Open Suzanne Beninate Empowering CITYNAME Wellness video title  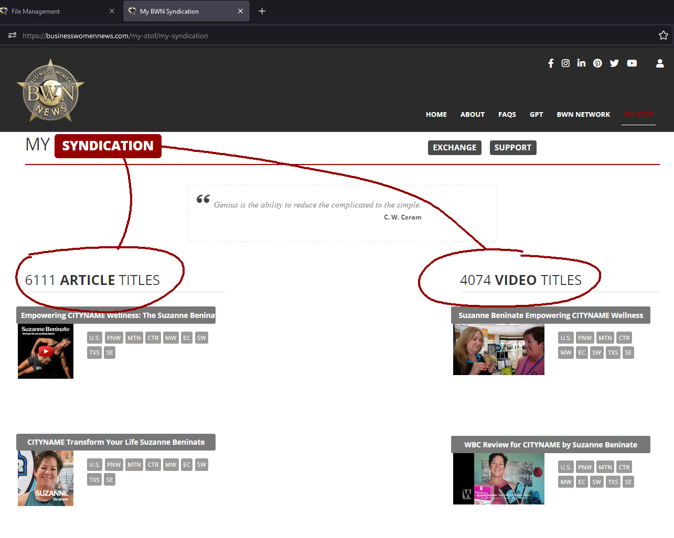pyautogui.click(x=551, y=315)
